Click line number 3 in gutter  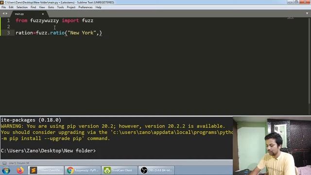[x=8, y=33]
